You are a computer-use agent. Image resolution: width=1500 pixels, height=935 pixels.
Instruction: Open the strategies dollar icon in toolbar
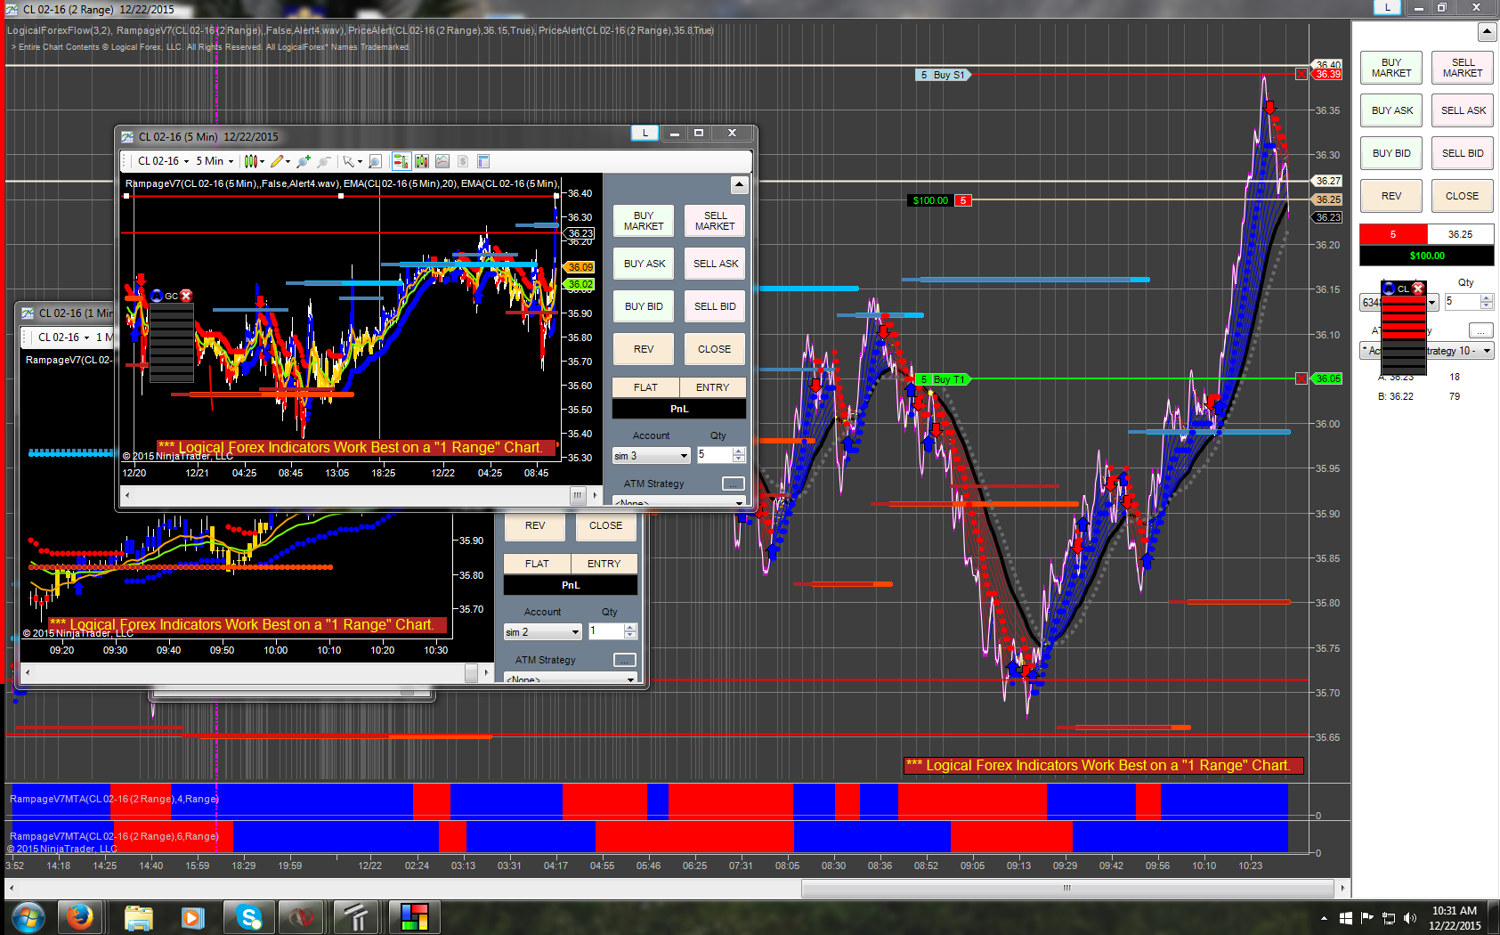pyautogui.click(x=463, y=161)
